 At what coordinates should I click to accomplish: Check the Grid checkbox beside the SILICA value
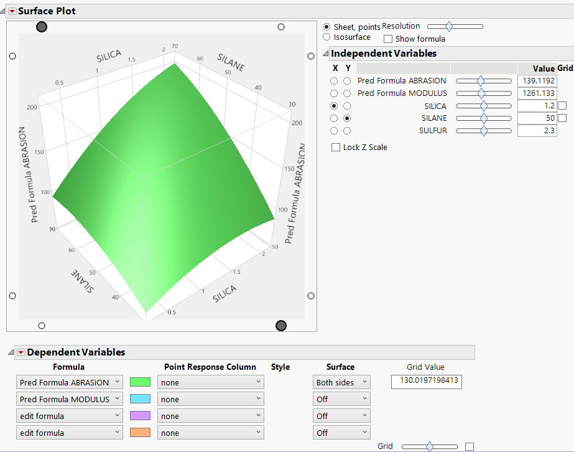(562, 105)
